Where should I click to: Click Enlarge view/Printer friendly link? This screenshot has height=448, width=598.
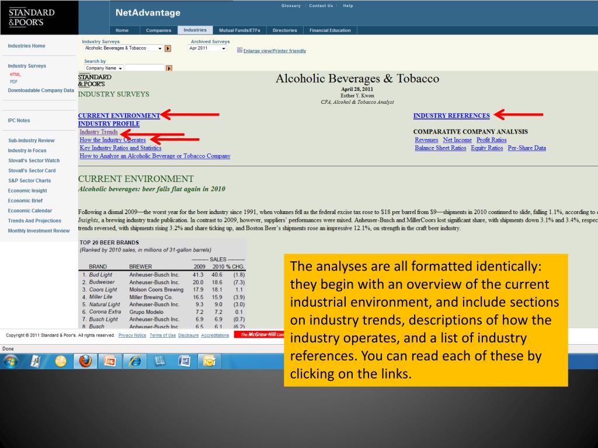pos(274,51)
